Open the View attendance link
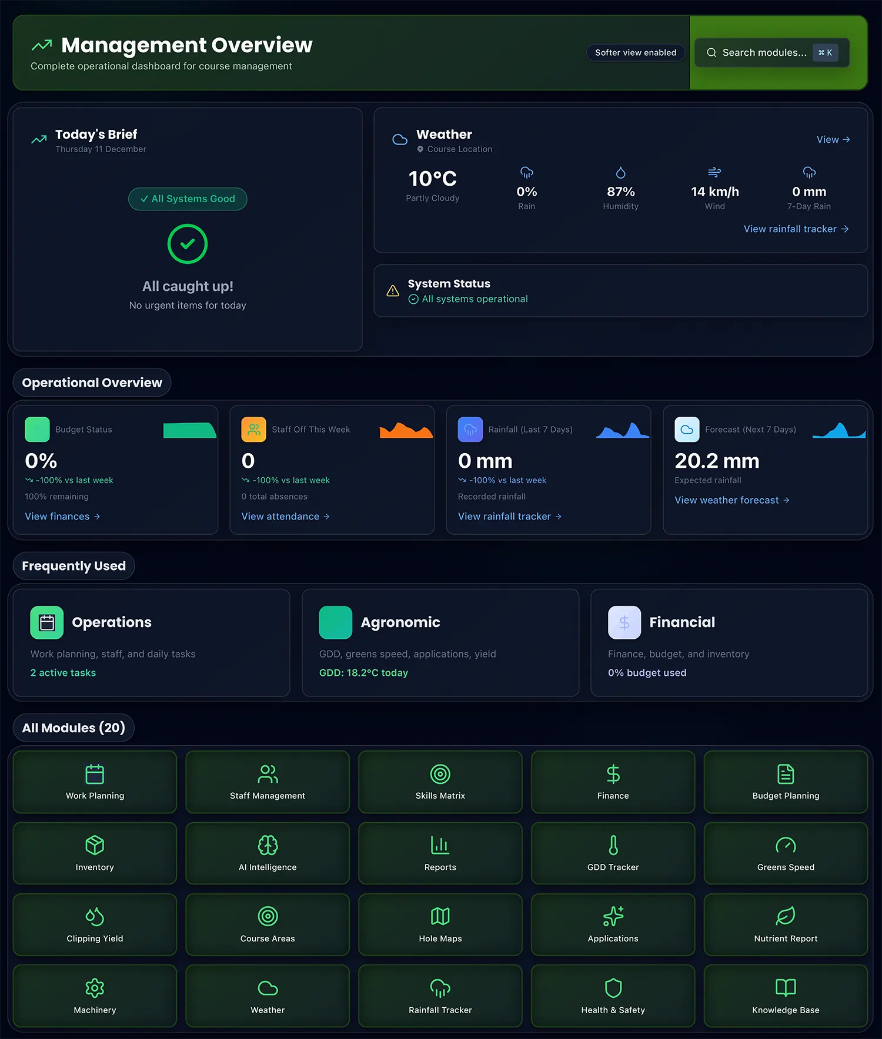882x1039 pixels. pyautogui.click(x=285, y=517)
